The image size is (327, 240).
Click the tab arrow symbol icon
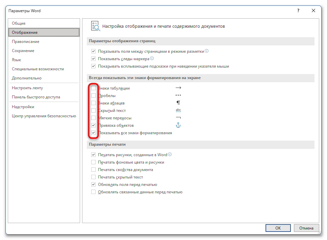tap(178, 88)
